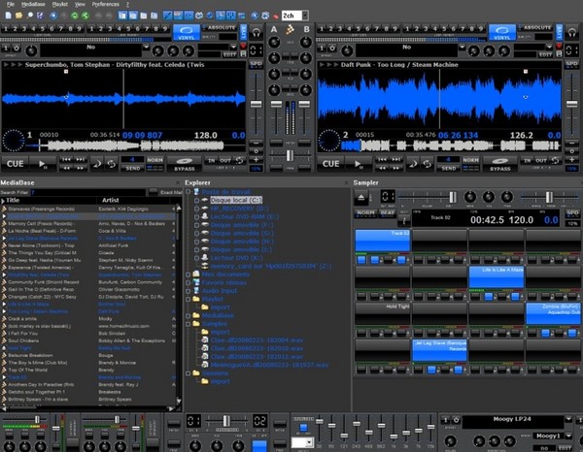This screenshot has width=583, height=452.
Task: Click the blue round record toolbar icon
Action: coord(53,16)
